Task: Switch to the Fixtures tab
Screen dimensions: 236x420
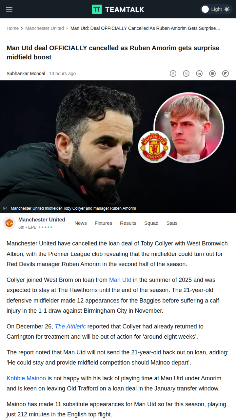Action: click(x=103, y=223)
